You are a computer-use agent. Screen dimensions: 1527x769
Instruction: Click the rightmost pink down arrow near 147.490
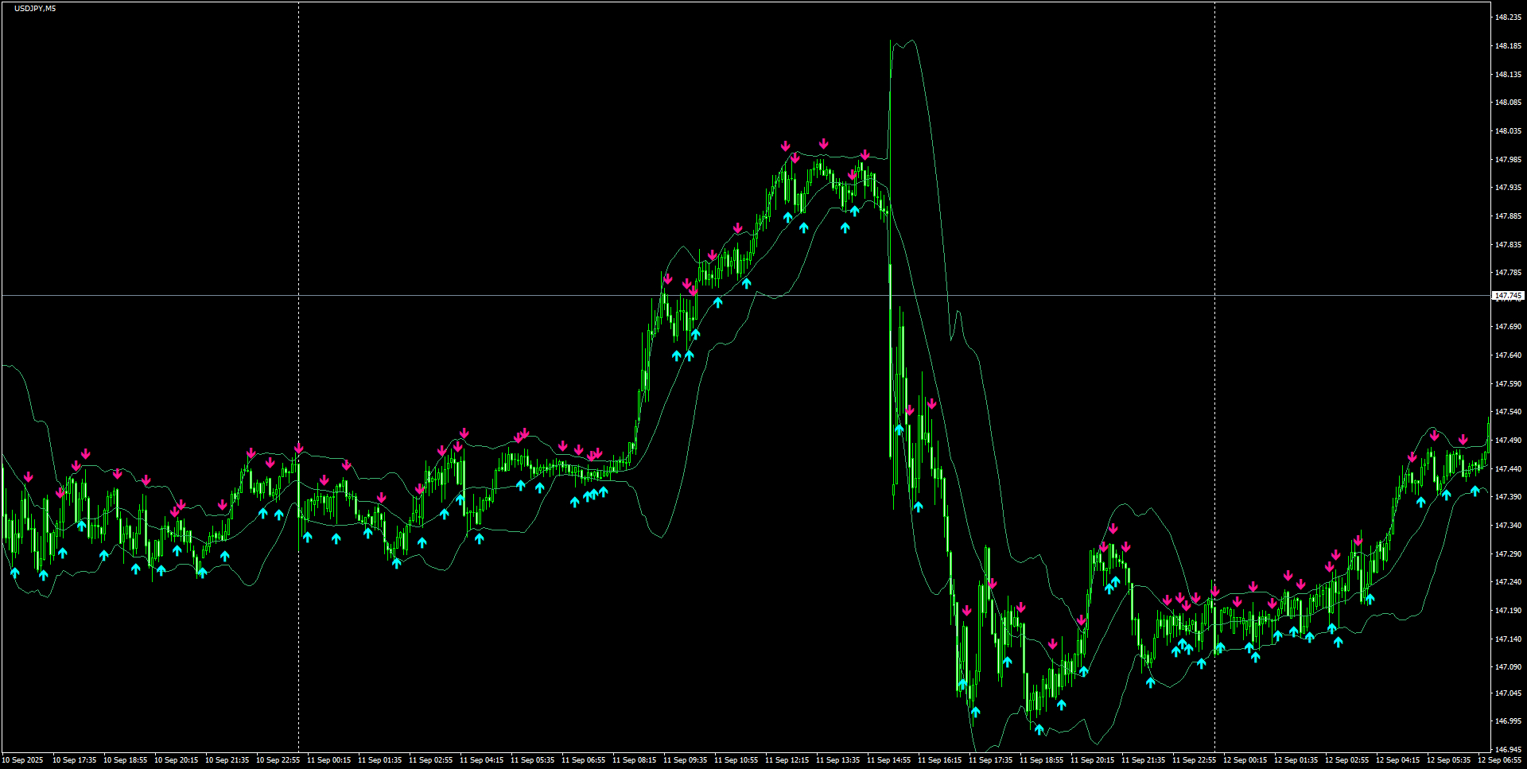[1463, 438]
